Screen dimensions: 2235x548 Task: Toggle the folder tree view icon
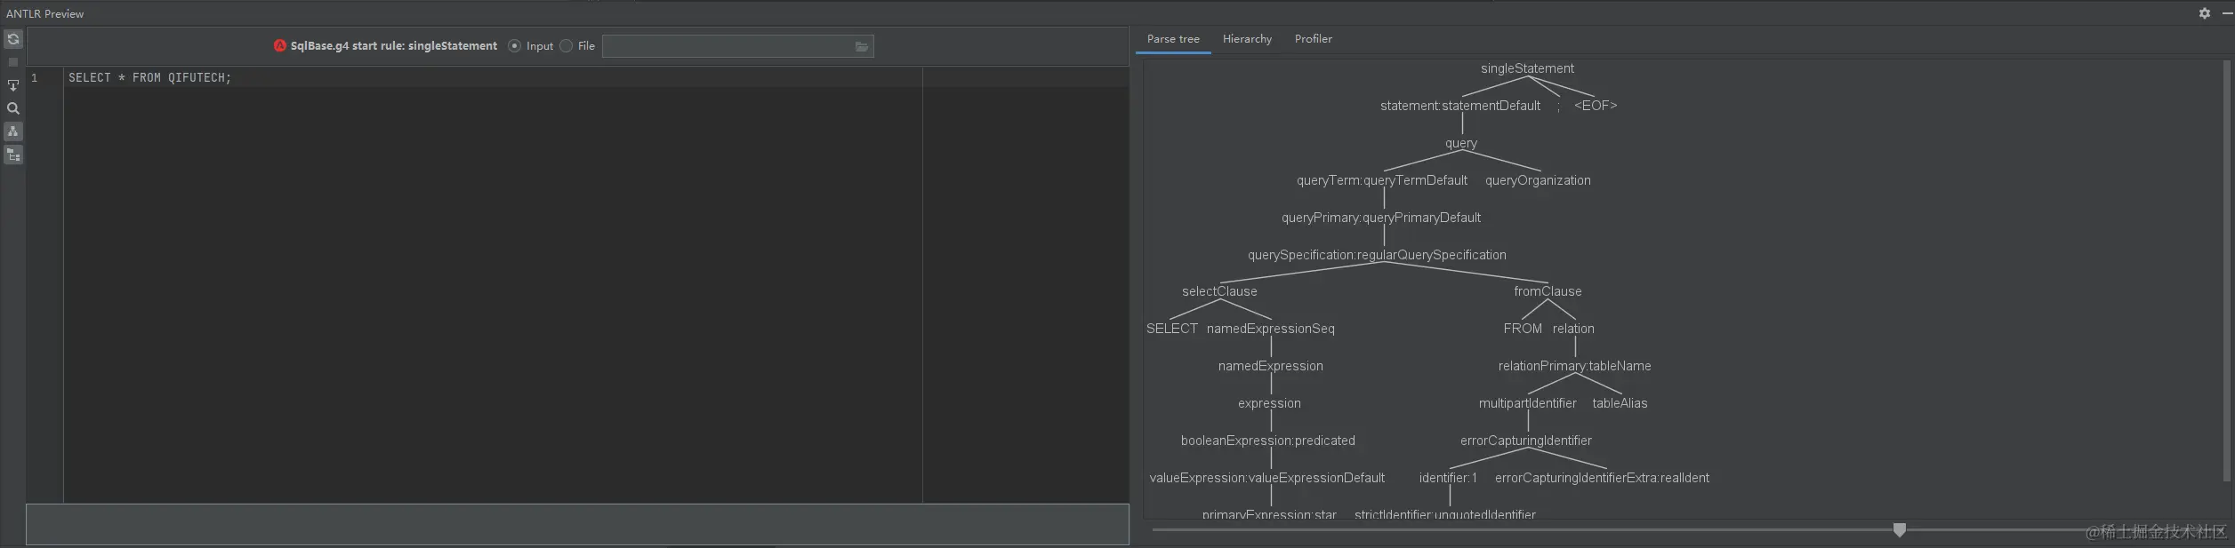[x=13, y=155]
